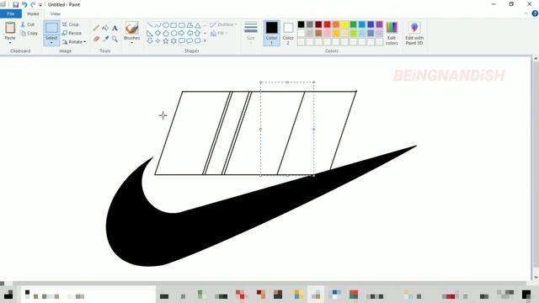Click the Paste clipboard icon
The image size is (539, 303).
10,27
